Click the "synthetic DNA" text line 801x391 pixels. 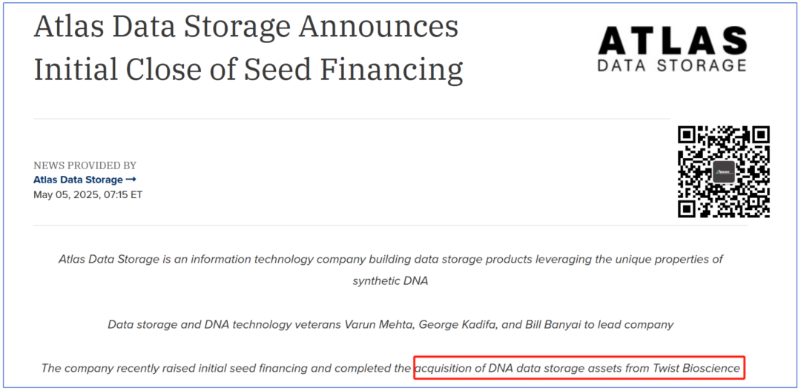(390, 281)
